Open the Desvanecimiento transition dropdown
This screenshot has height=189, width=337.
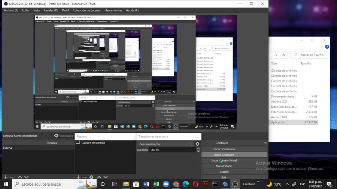(166, 144)
